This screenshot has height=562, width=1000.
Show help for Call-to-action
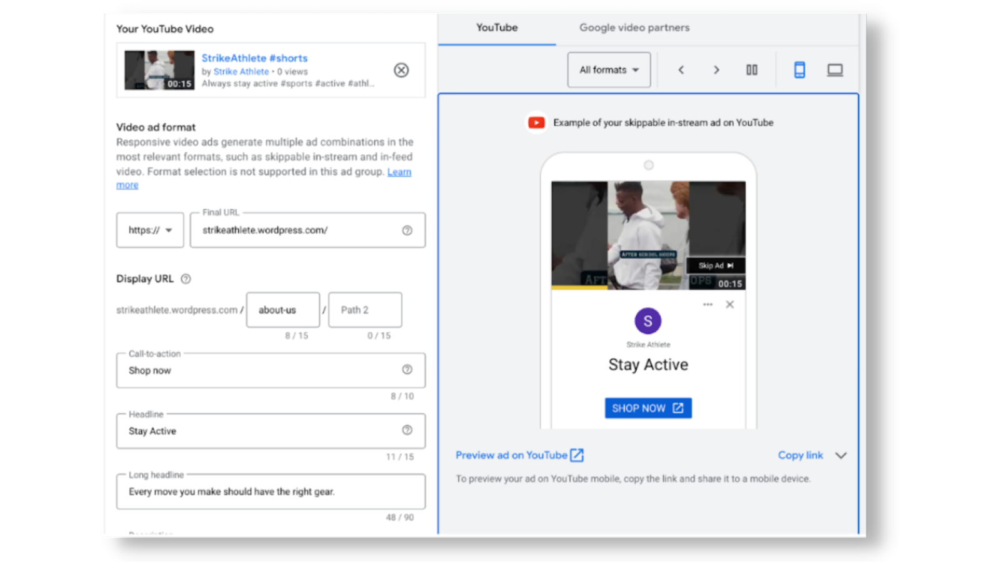click(x=407, y=370)
